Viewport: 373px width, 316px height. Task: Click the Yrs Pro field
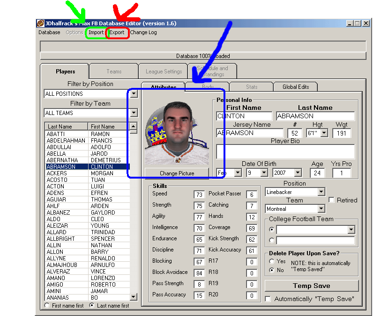point(341,173)
